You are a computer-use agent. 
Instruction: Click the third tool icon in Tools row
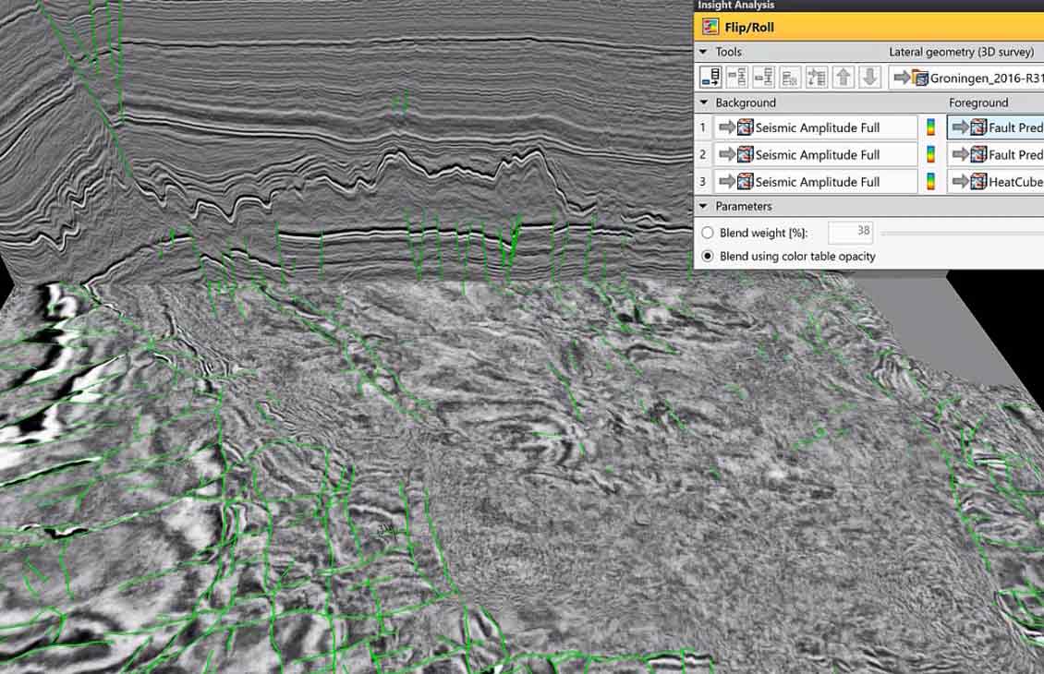tap(764, 78)
